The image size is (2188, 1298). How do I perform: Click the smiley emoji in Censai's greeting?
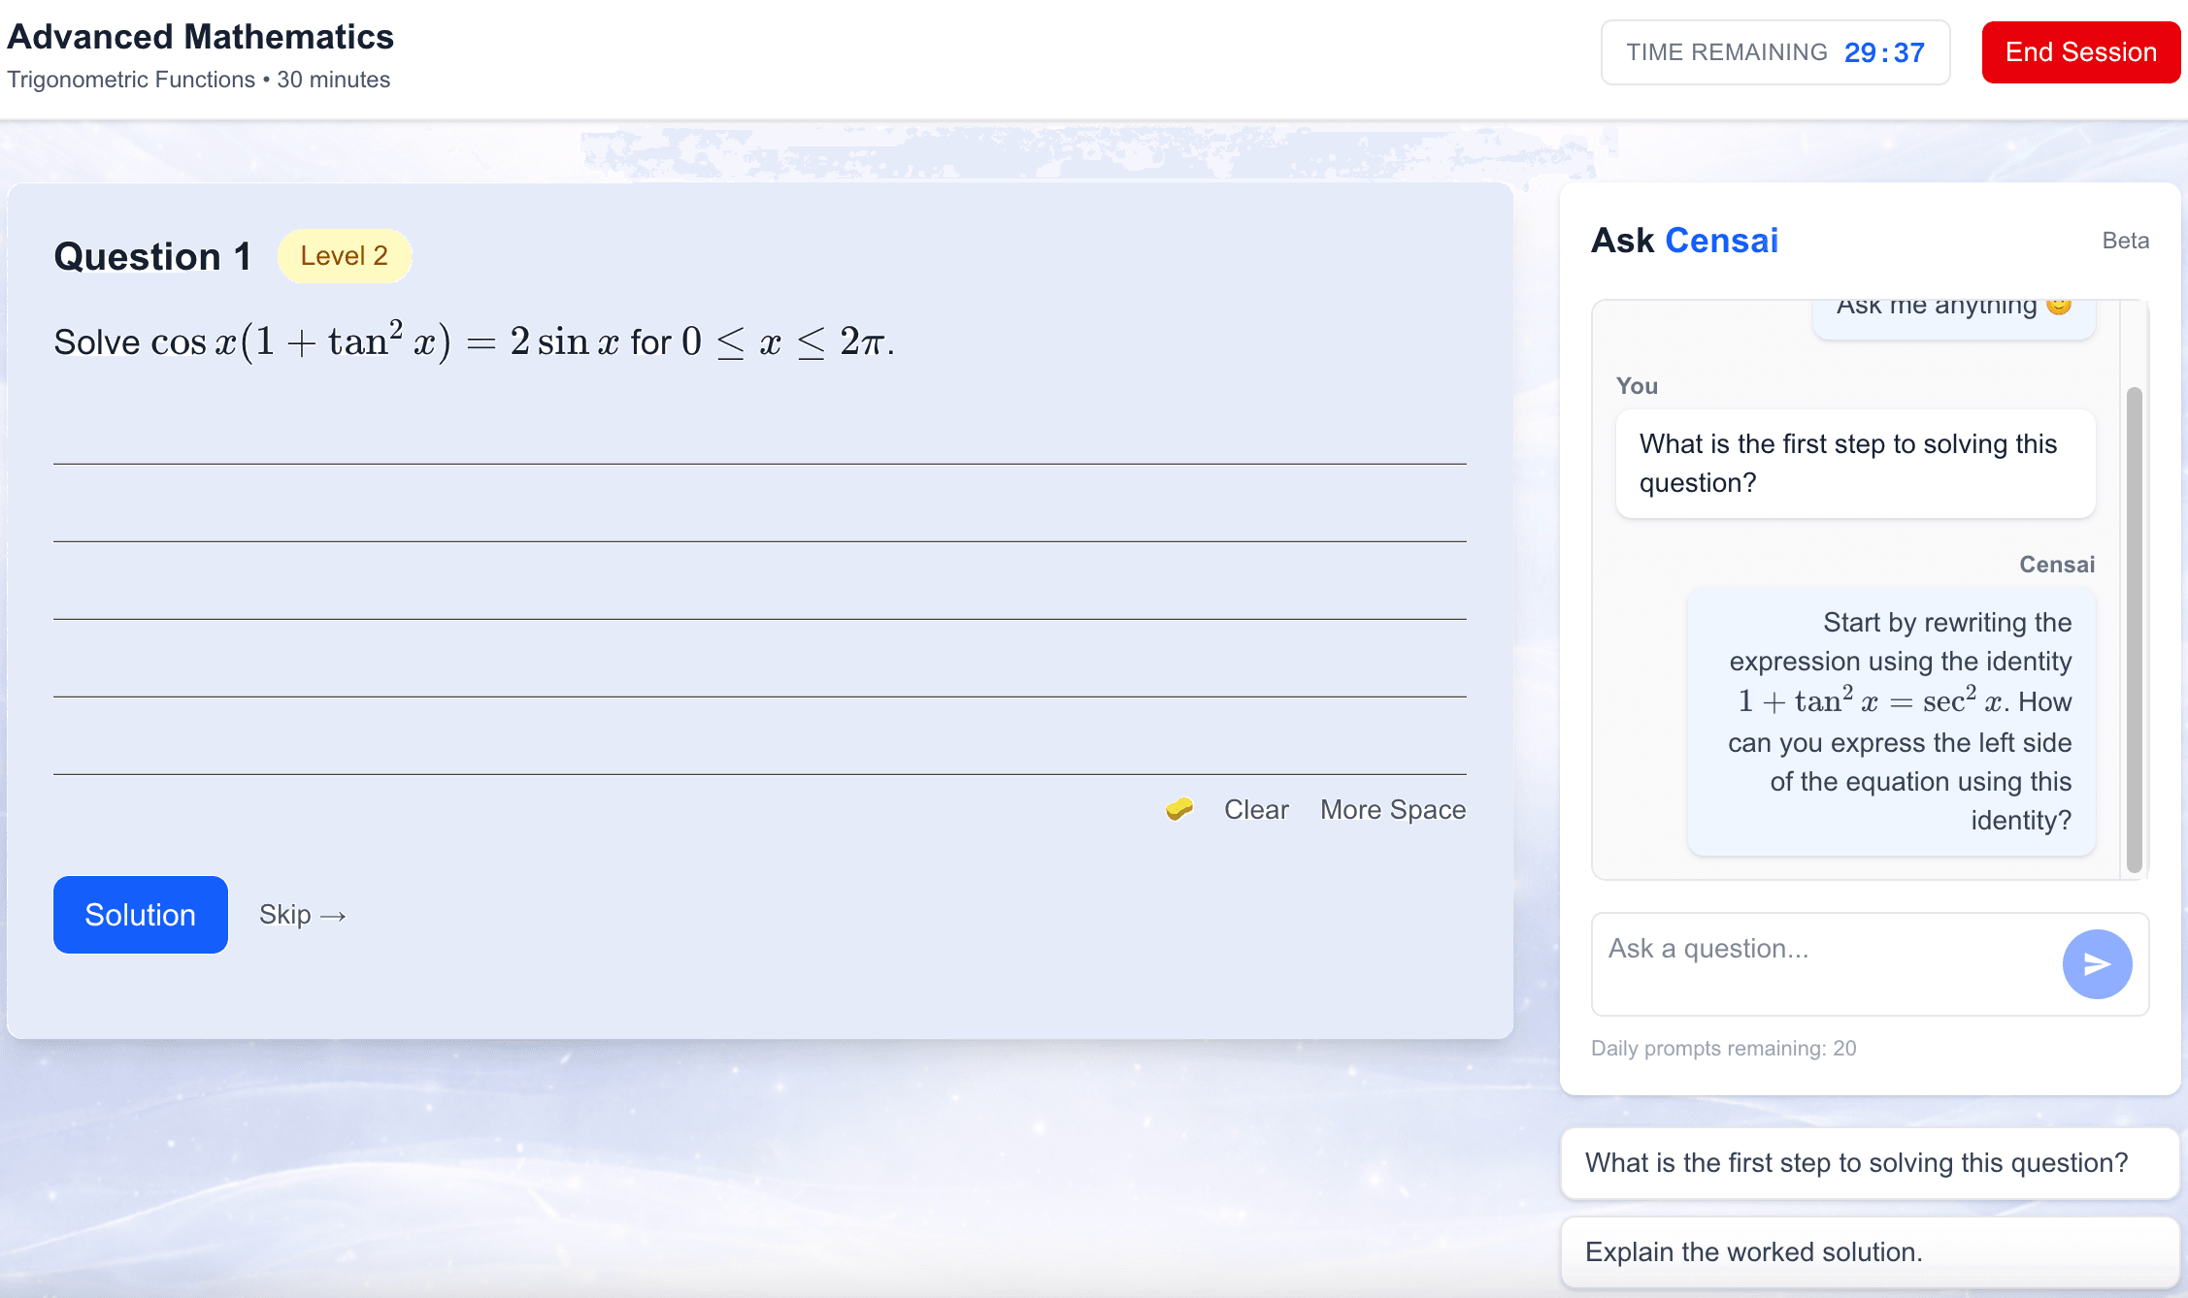[2057, 304]
